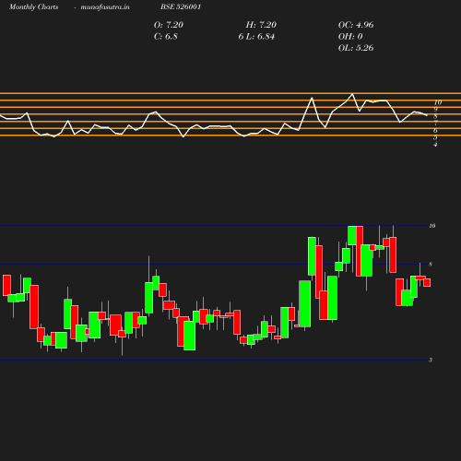Click the upper line chart axis label 10
The width and height of the screenshot is (461, 461).
coord(438,102)
